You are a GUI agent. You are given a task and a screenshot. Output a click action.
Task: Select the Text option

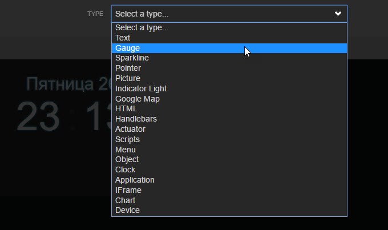pyautogui.click(x=123, y=38)
